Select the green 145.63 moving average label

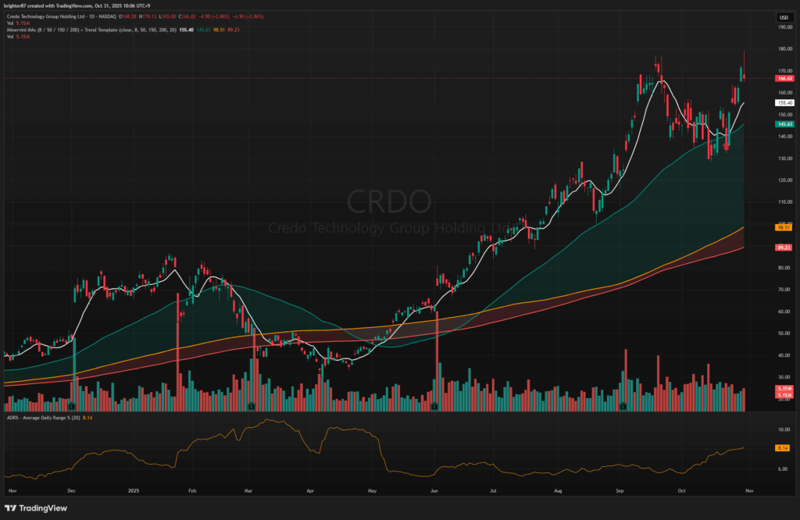(784, 124)
